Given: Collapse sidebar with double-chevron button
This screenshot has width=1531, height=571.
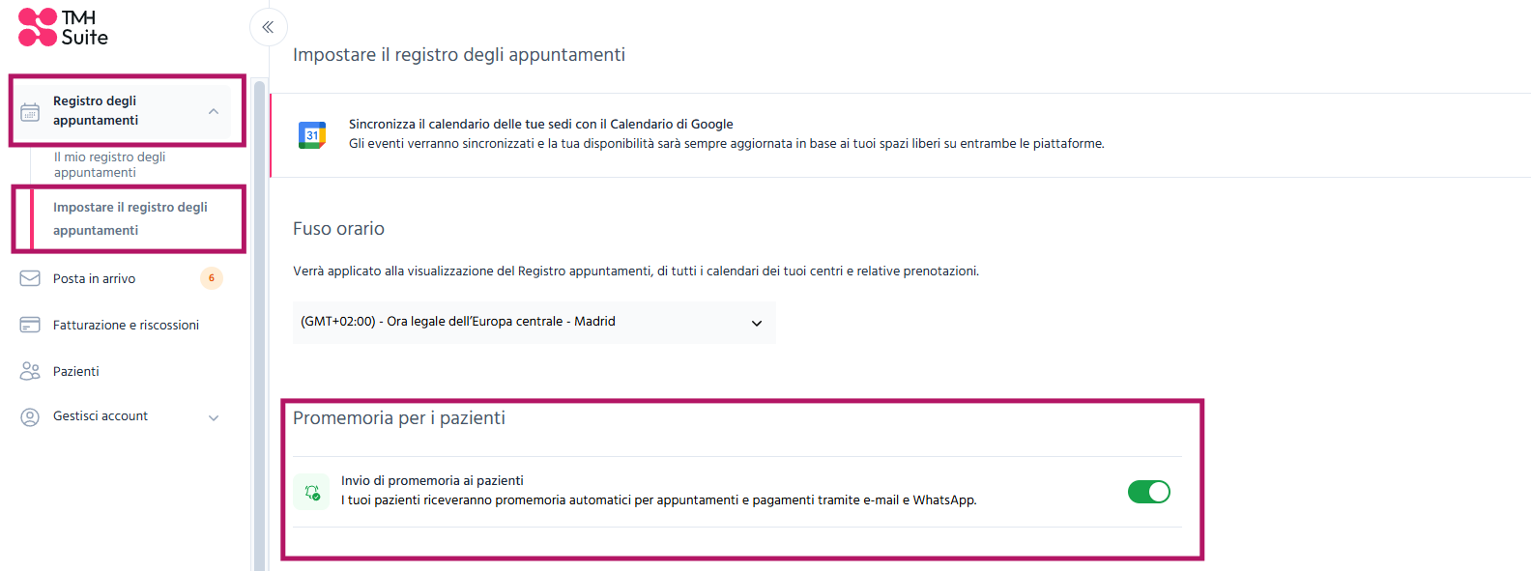Looking at the screenshot, I should click(x=269, y=27).
